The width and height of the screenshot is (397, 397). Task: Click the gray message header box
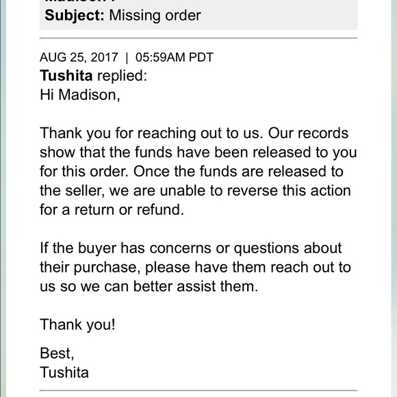198,14
